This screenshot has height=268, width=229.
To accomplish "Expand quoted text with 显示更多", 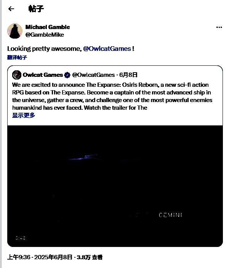I will click(24, 115).
